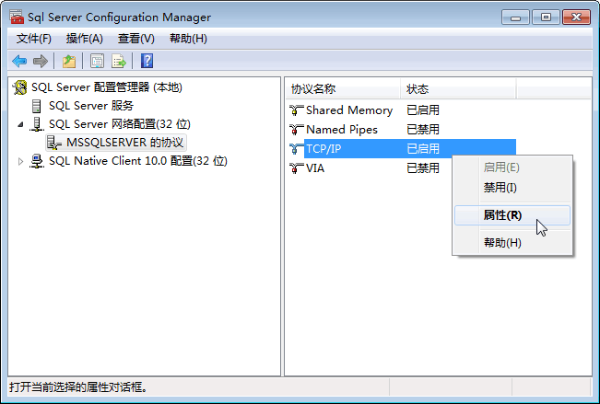600x404 pixels.
Task: Click the MSSQLSERVER 的协议 node icon
Action: pyautogui.click(x=54, y=143)
